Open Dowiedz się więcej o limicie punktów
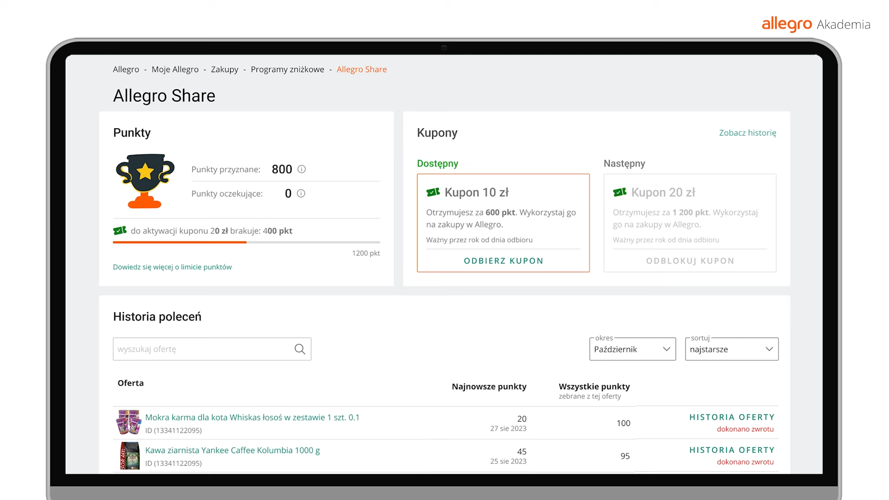The width and height of the screenshot is (889, 500). click(172, 267)
